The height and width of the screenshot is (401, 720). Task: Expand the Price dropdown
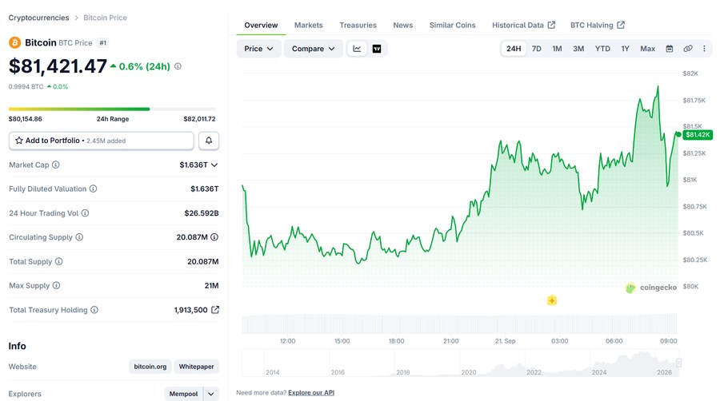(x=258, y=49)
